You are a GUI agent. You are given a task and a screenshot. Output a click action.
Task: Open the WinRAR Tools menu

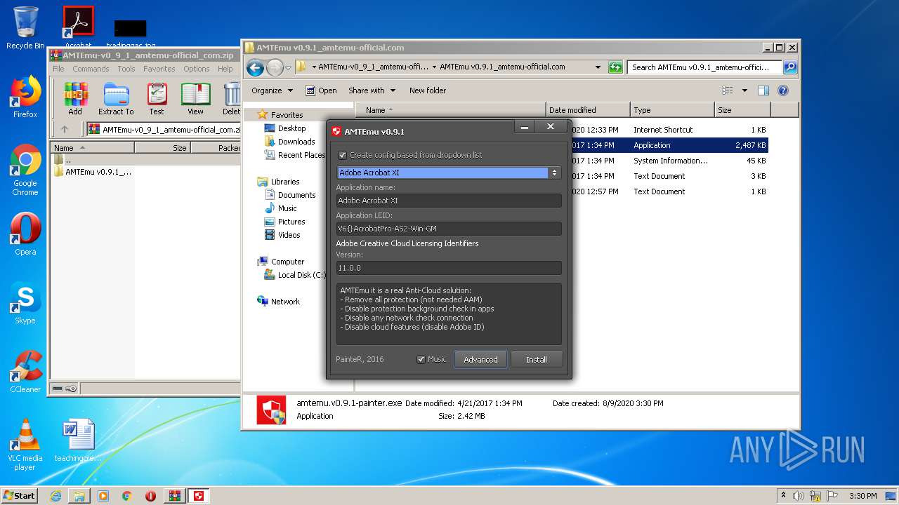(x=126, y=69)
